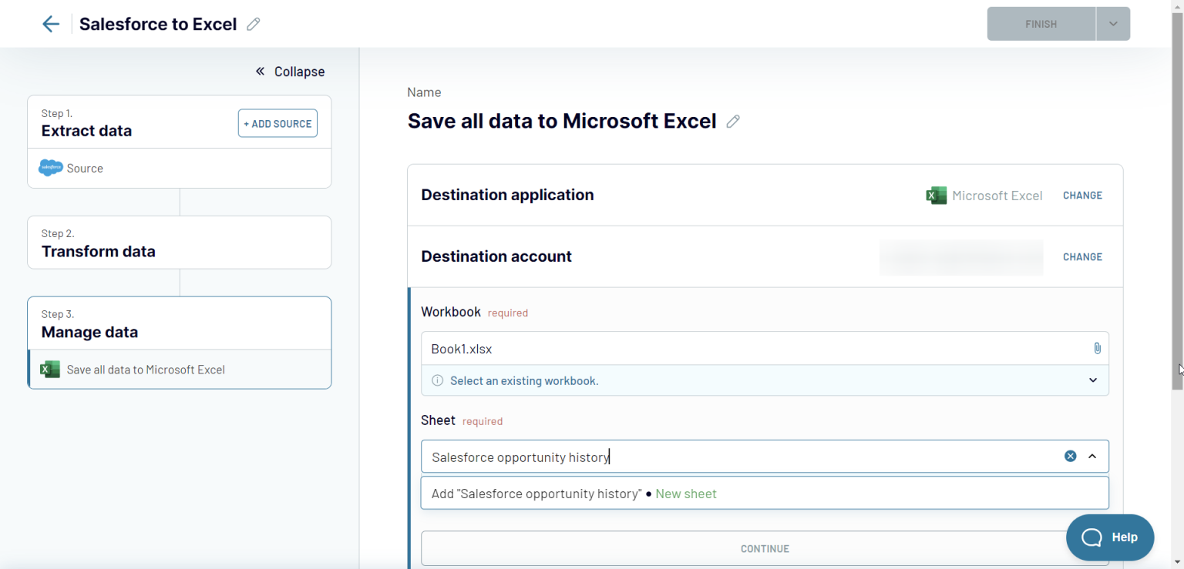Open the workbook selection dropdown chevron
Screen dimensions: 1184x569
[1092, 380]
